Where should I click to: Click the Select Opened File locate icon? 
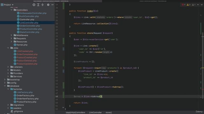click(x=34, y=5)
